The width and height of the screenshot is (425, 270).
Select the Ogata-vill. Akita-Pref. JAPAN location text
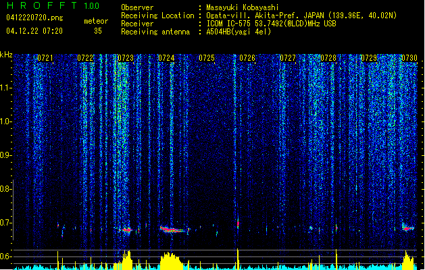tap(301, 16)
